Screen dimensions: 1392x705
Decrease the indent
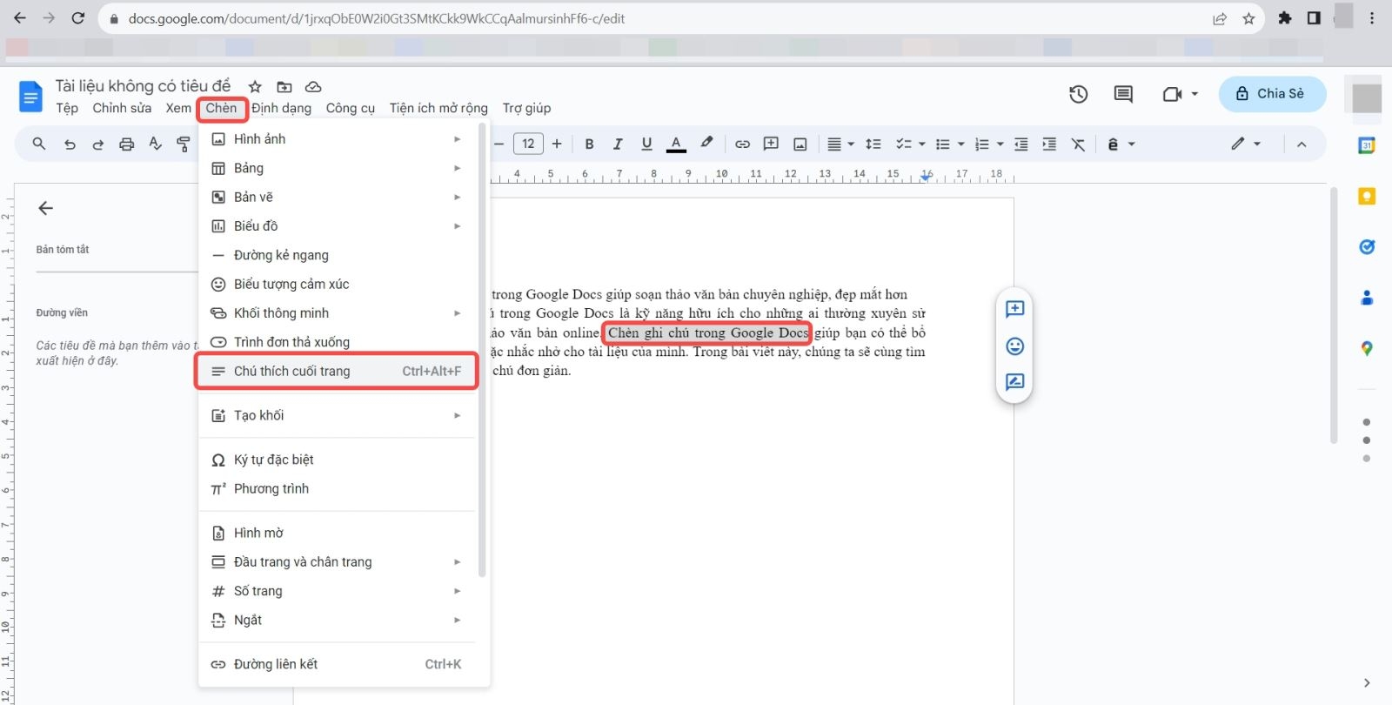tap(1021, 144)
